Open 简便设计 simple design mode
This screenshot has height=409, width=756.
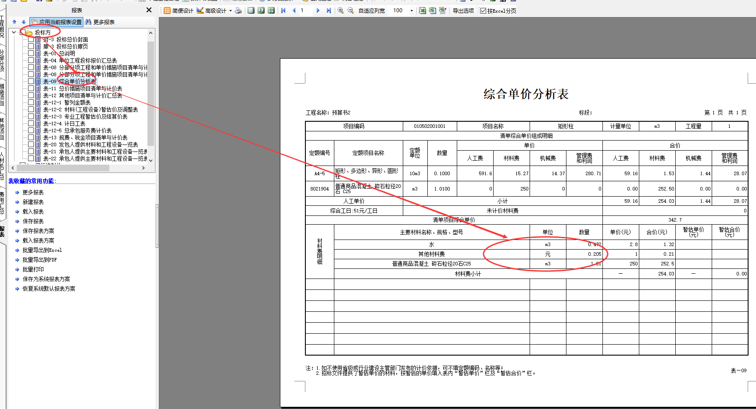[x=179, y=11]
